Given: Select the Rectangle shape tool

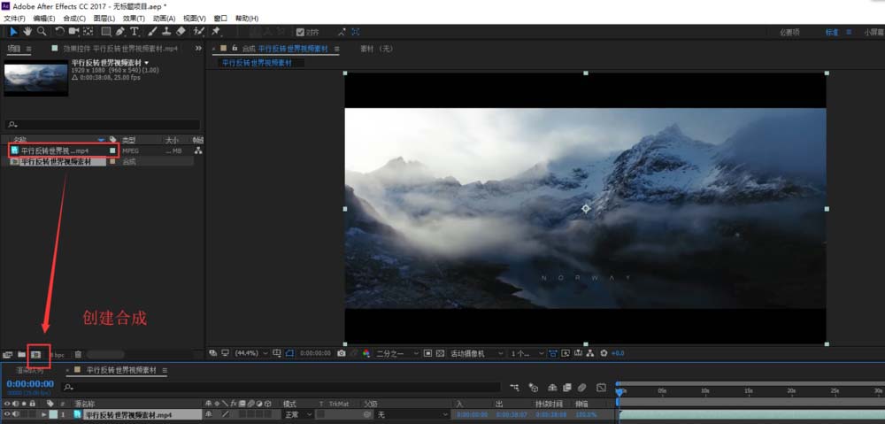Looking at the screenshot, I should pyautogui.click(x=105, y=32).
